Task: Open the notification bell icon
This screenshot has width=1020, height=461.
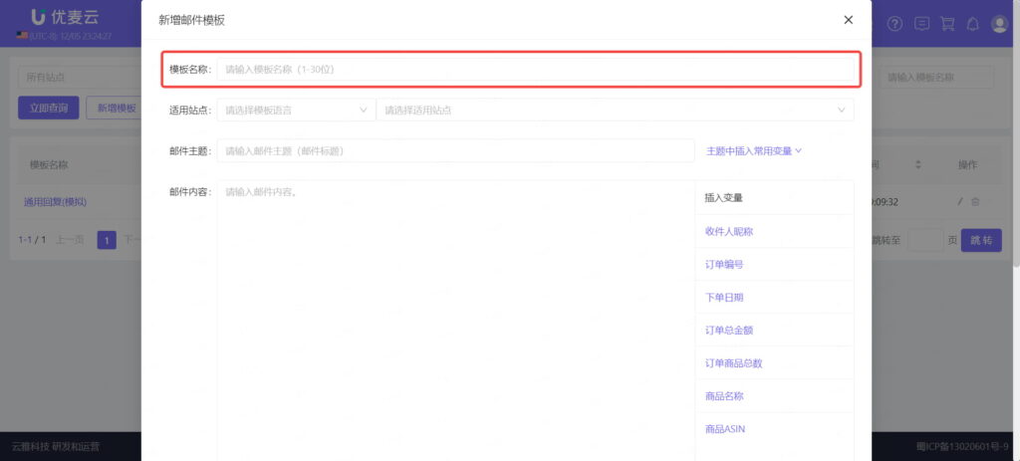Action: click(972, 24)
